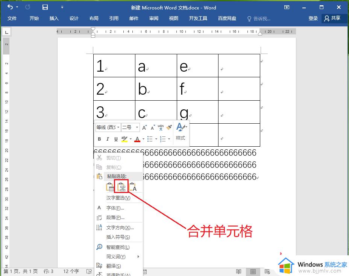This screenshot has width=349, height=276.
Task: Click the right indent marker on ruler
Action: click(x=260, y=34)
